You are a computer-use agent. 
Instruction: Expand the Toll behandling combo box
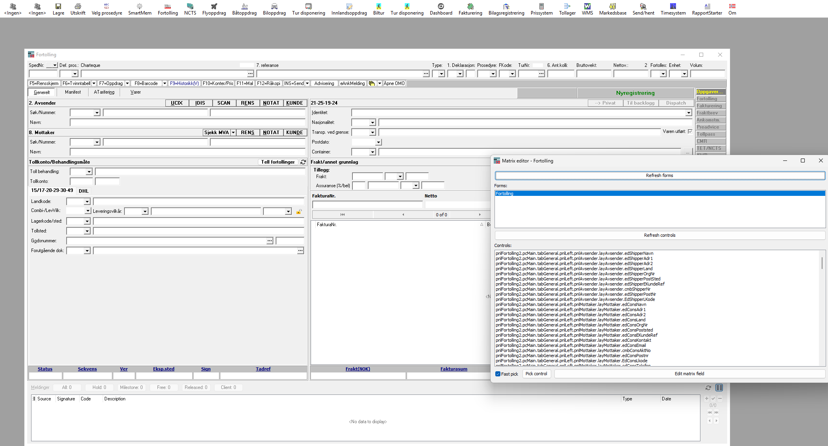89,172
